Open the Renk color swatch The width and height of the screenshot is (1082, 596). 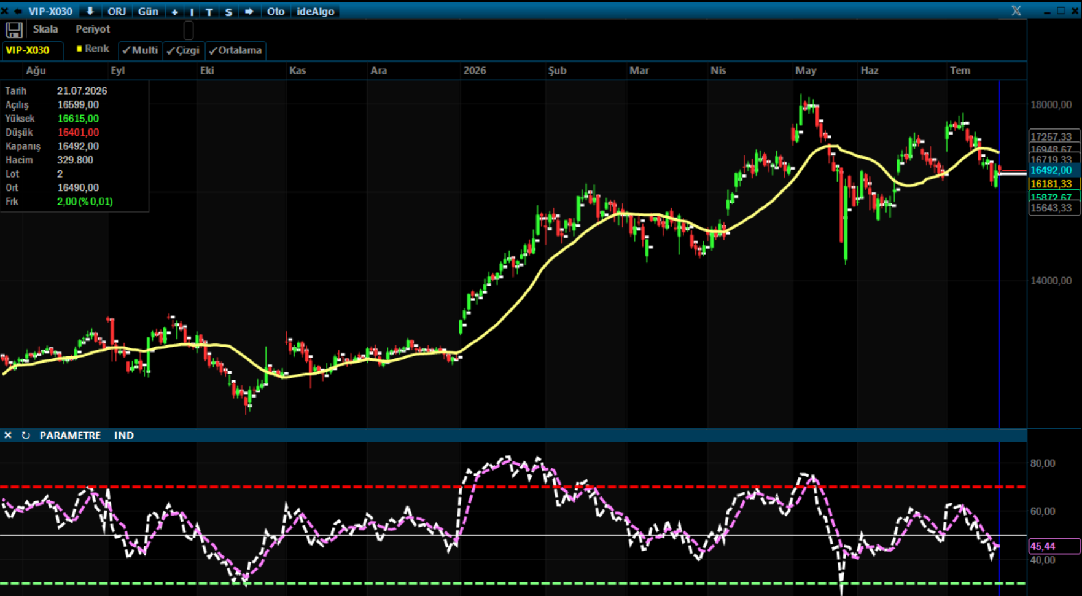(79, 49)
